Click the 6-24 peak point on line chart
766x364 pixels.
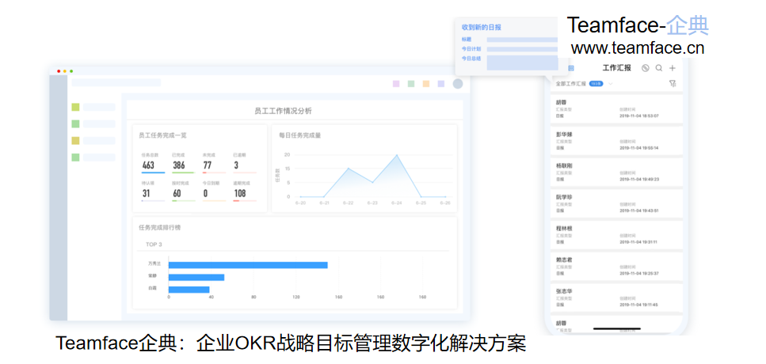(397, 155)
